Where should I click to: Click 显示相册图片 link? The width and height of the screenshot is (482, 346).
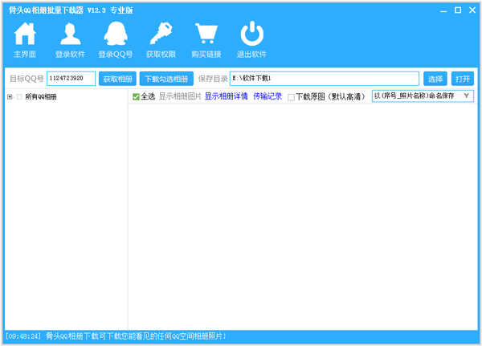180,96
